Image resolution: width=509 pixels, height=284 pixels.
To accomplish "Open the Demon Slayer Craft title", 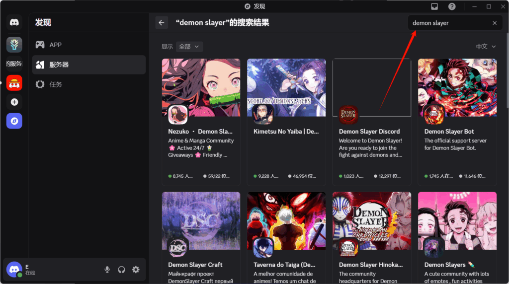I will [195, 265].
